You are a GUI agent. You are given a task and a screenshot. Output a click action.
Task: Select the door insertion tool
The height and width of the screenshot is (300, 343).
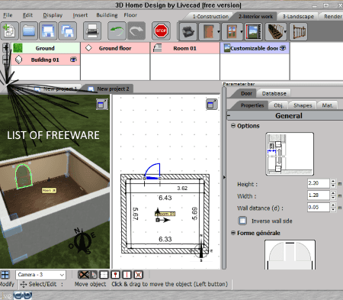pyautogui.click(x=208, y=31)
